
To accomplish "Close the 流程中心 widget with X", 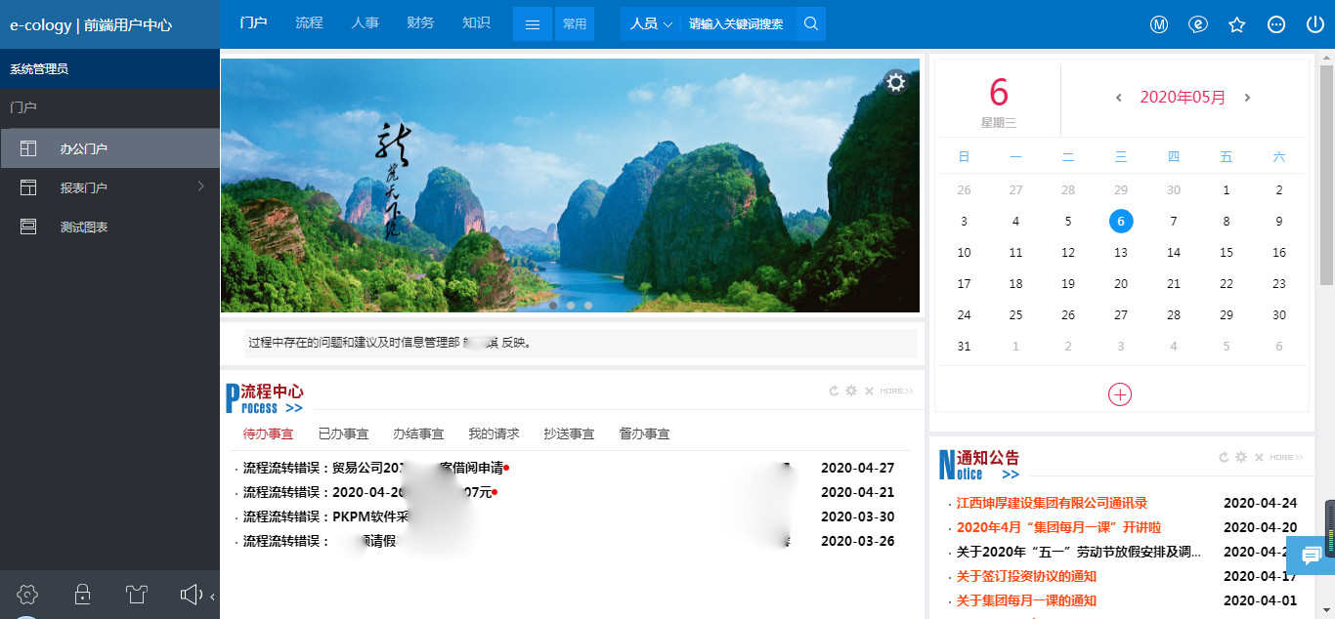I will [869, 391].
